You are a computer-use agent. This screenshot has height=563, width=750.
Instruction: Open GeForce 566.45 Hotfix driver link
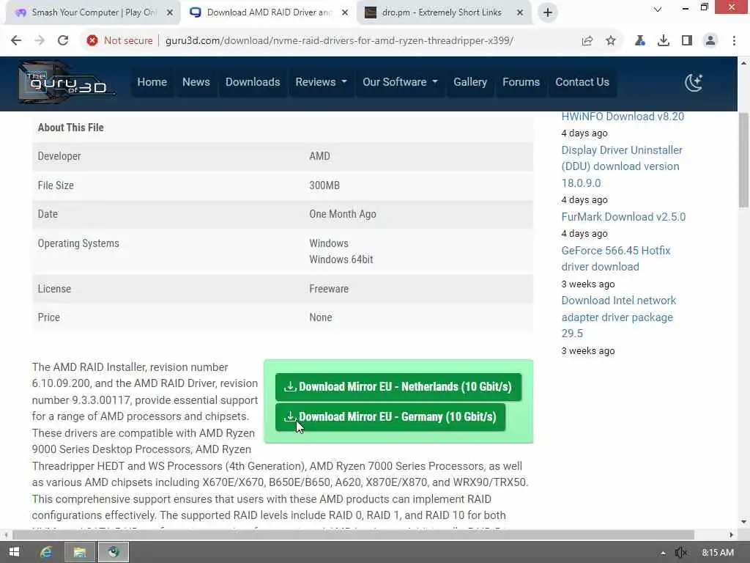(615, 259)
